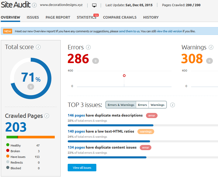
Task: Switch top issues filter to Errors only
Action: tap(142, 105)
